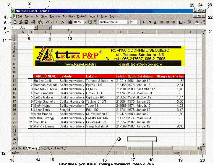
Task: Create a new workbook with New icon
Action: coord(15,22)
